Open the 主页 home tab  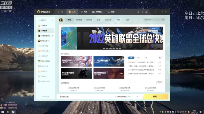coord(72,12)
